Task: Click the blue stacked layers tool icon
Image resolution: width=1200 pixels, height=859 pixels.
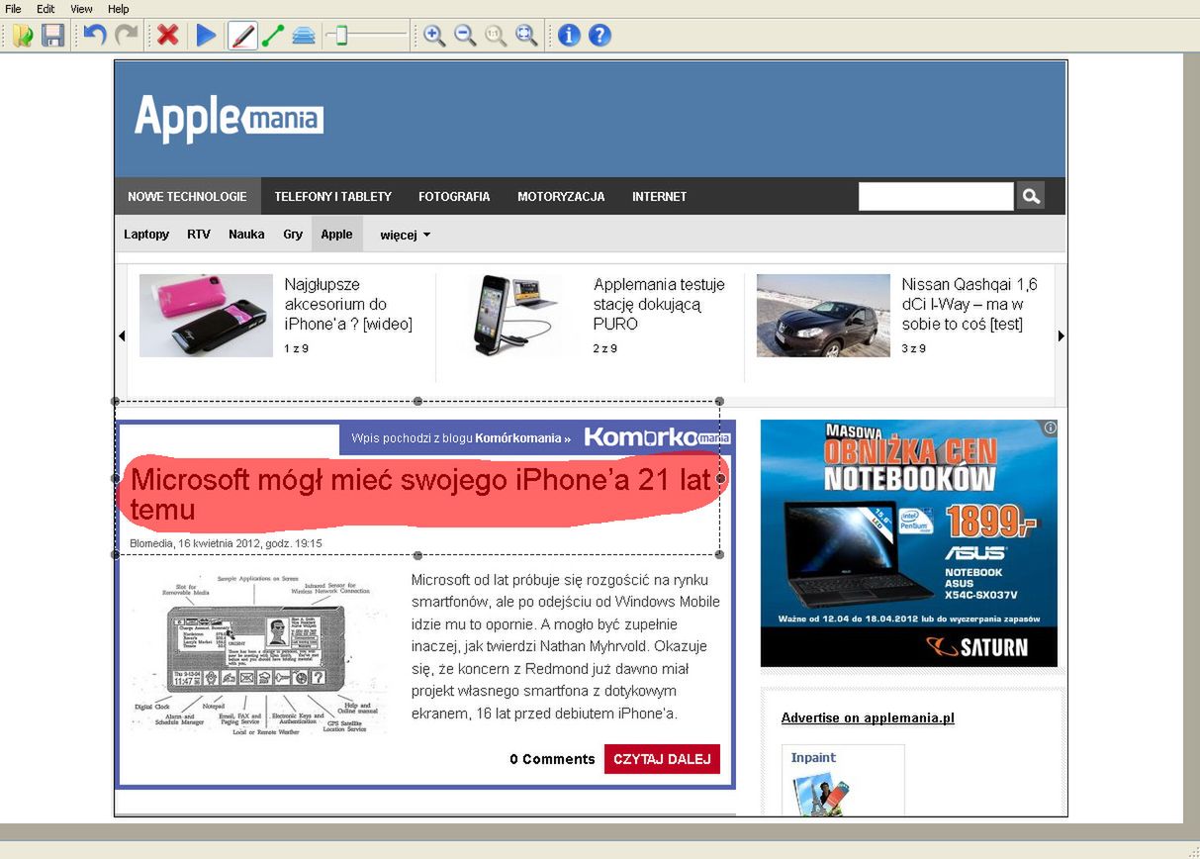Action: pyautogui.click(x=304, y=36)
